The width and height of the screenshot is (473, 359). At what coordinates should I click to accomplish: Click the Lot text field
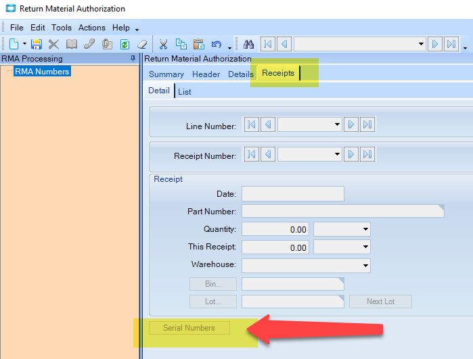tap(292, 302)
